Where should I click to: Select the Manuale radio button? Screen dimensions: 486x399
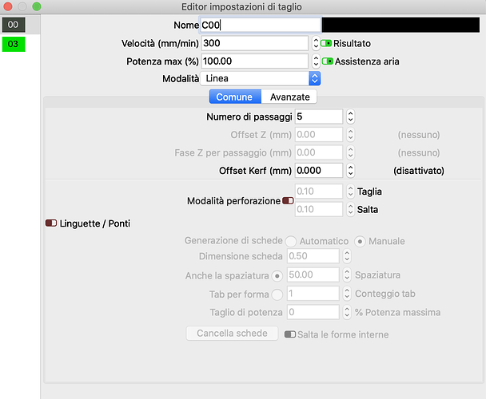tap(360, 241)
